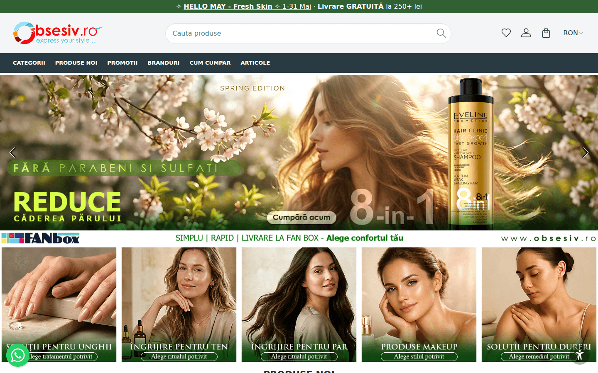Click the Cumpără acum button
The width and height of the screenshot is (598, 373).
click(301, 218)
